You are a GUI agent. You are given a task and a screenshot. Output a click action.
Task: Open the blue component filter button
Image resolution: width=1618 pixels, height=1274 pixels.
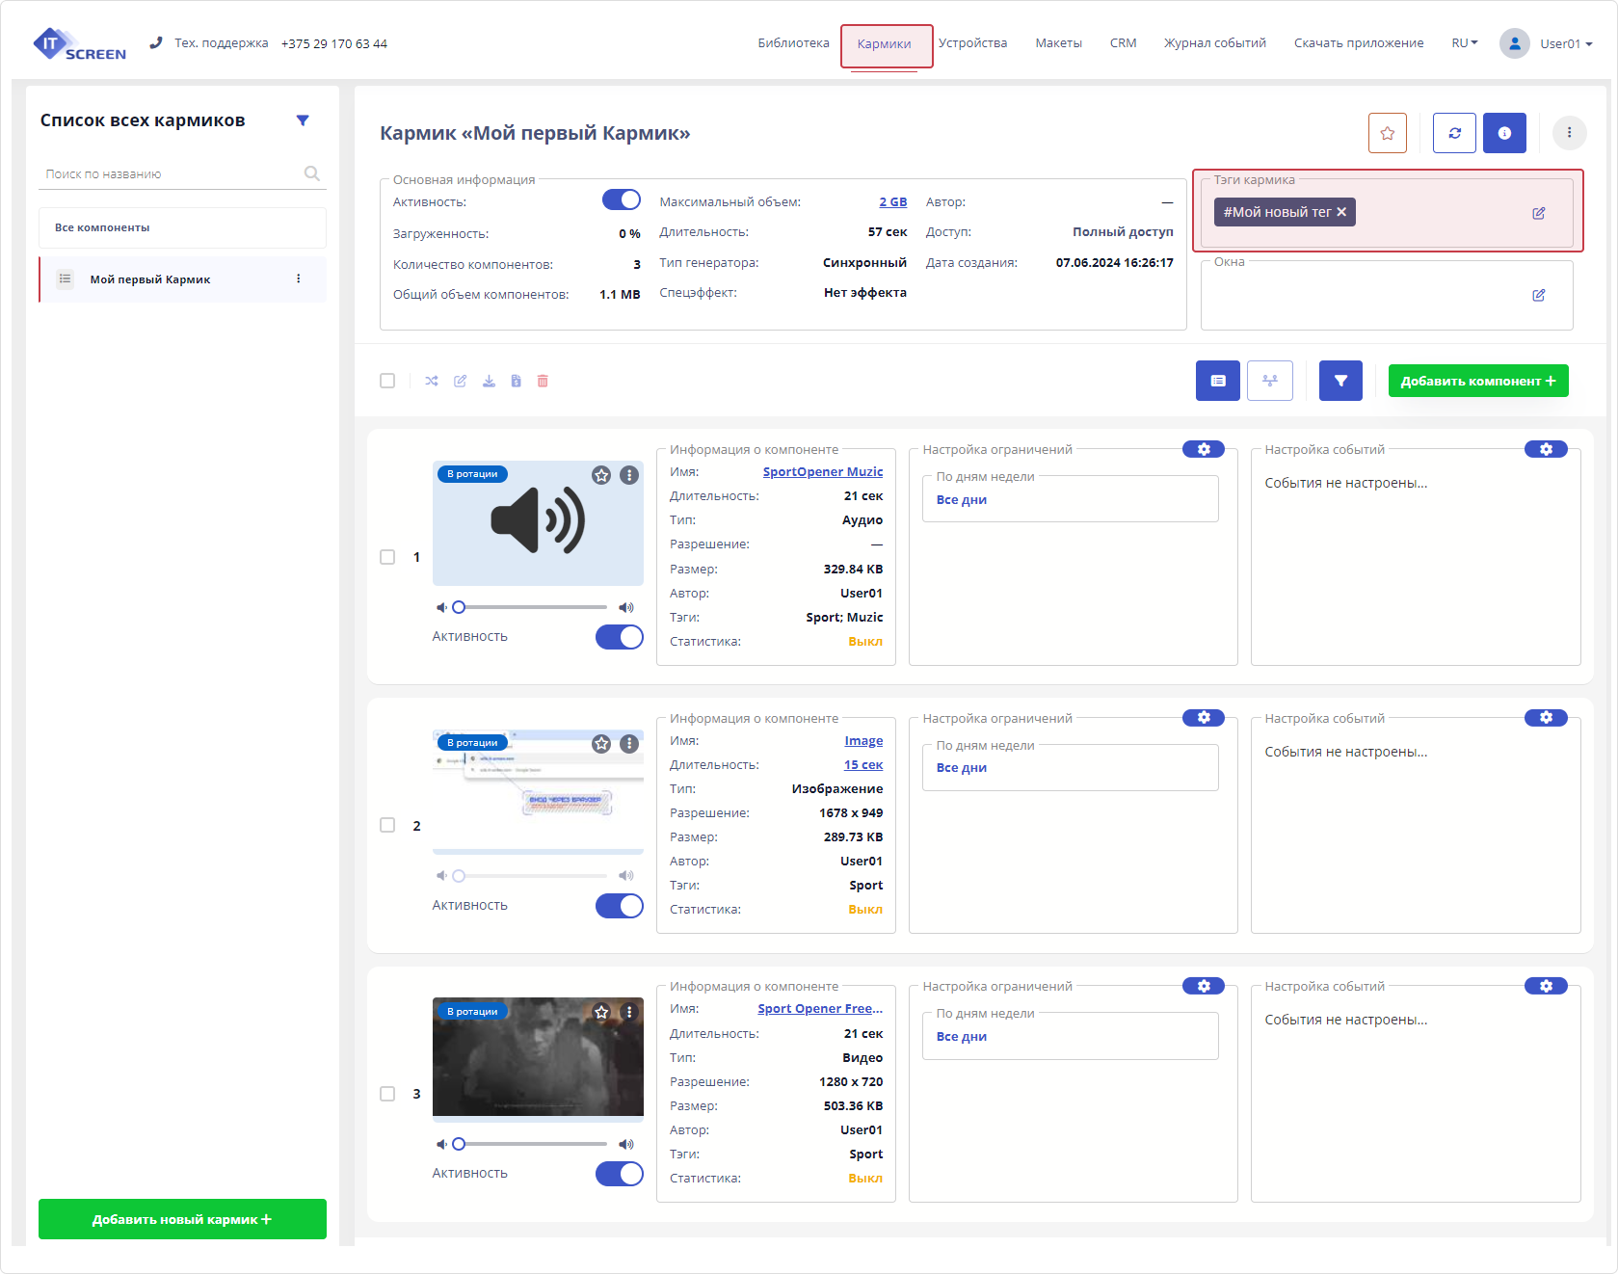pos(1339,381)
